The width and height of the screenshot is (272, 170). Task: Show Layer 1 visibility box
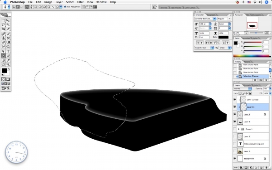click(235, 151)
